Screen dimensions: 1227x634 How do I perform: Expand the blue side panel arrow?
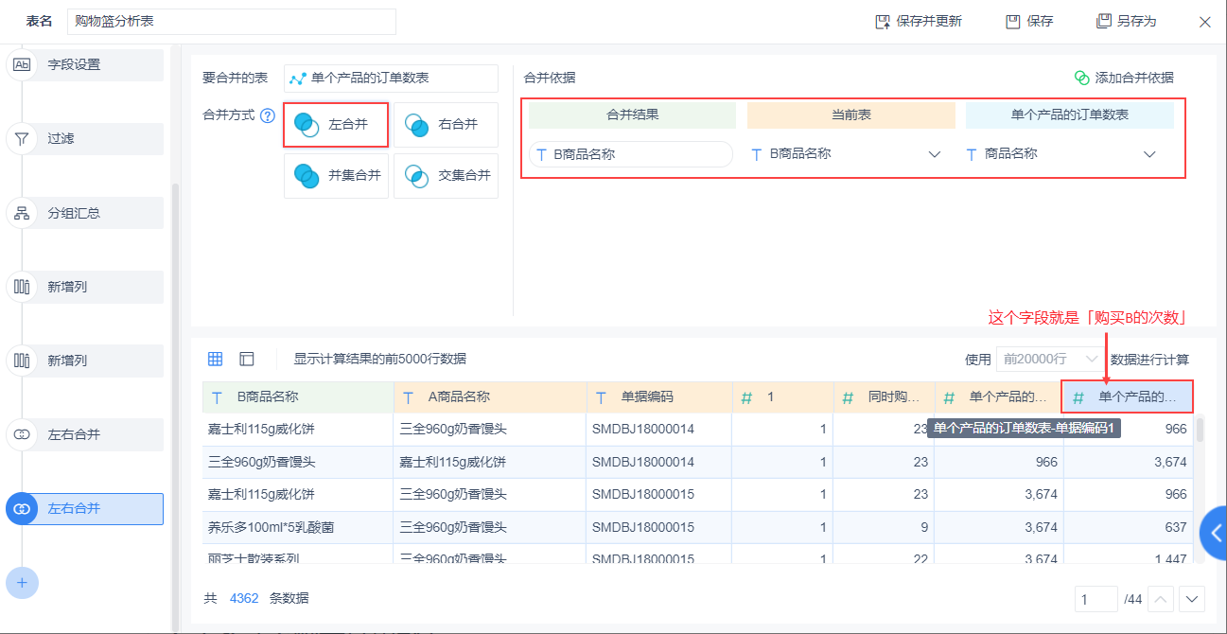point(1215,534)
